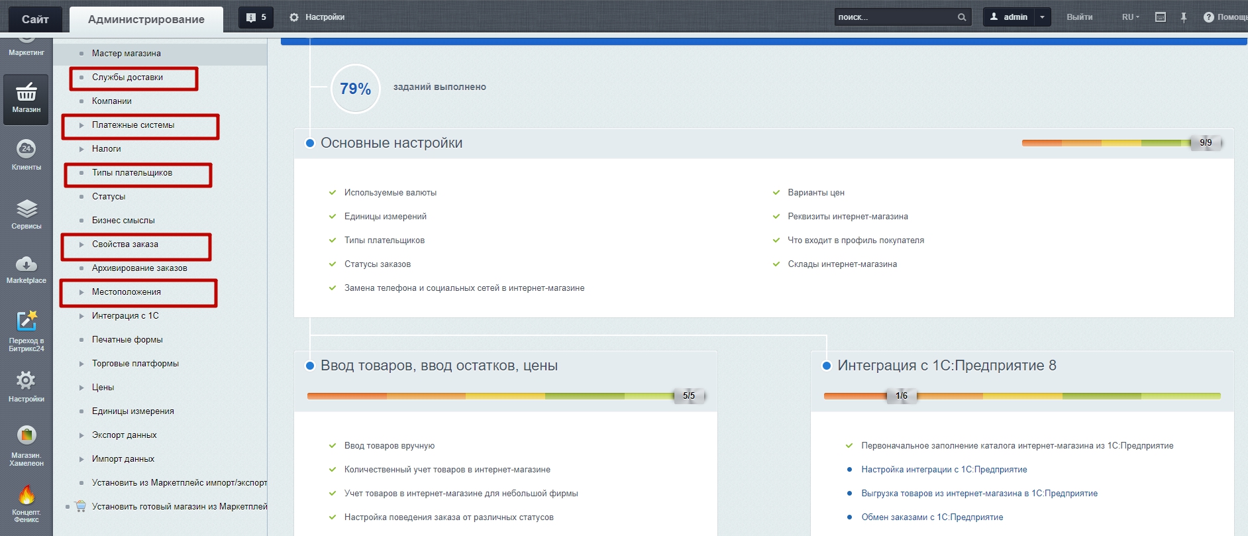This screenshot has width=1248, height=536.
Task: Open the Настройки top menu
Action: click(x=317, y=17)
